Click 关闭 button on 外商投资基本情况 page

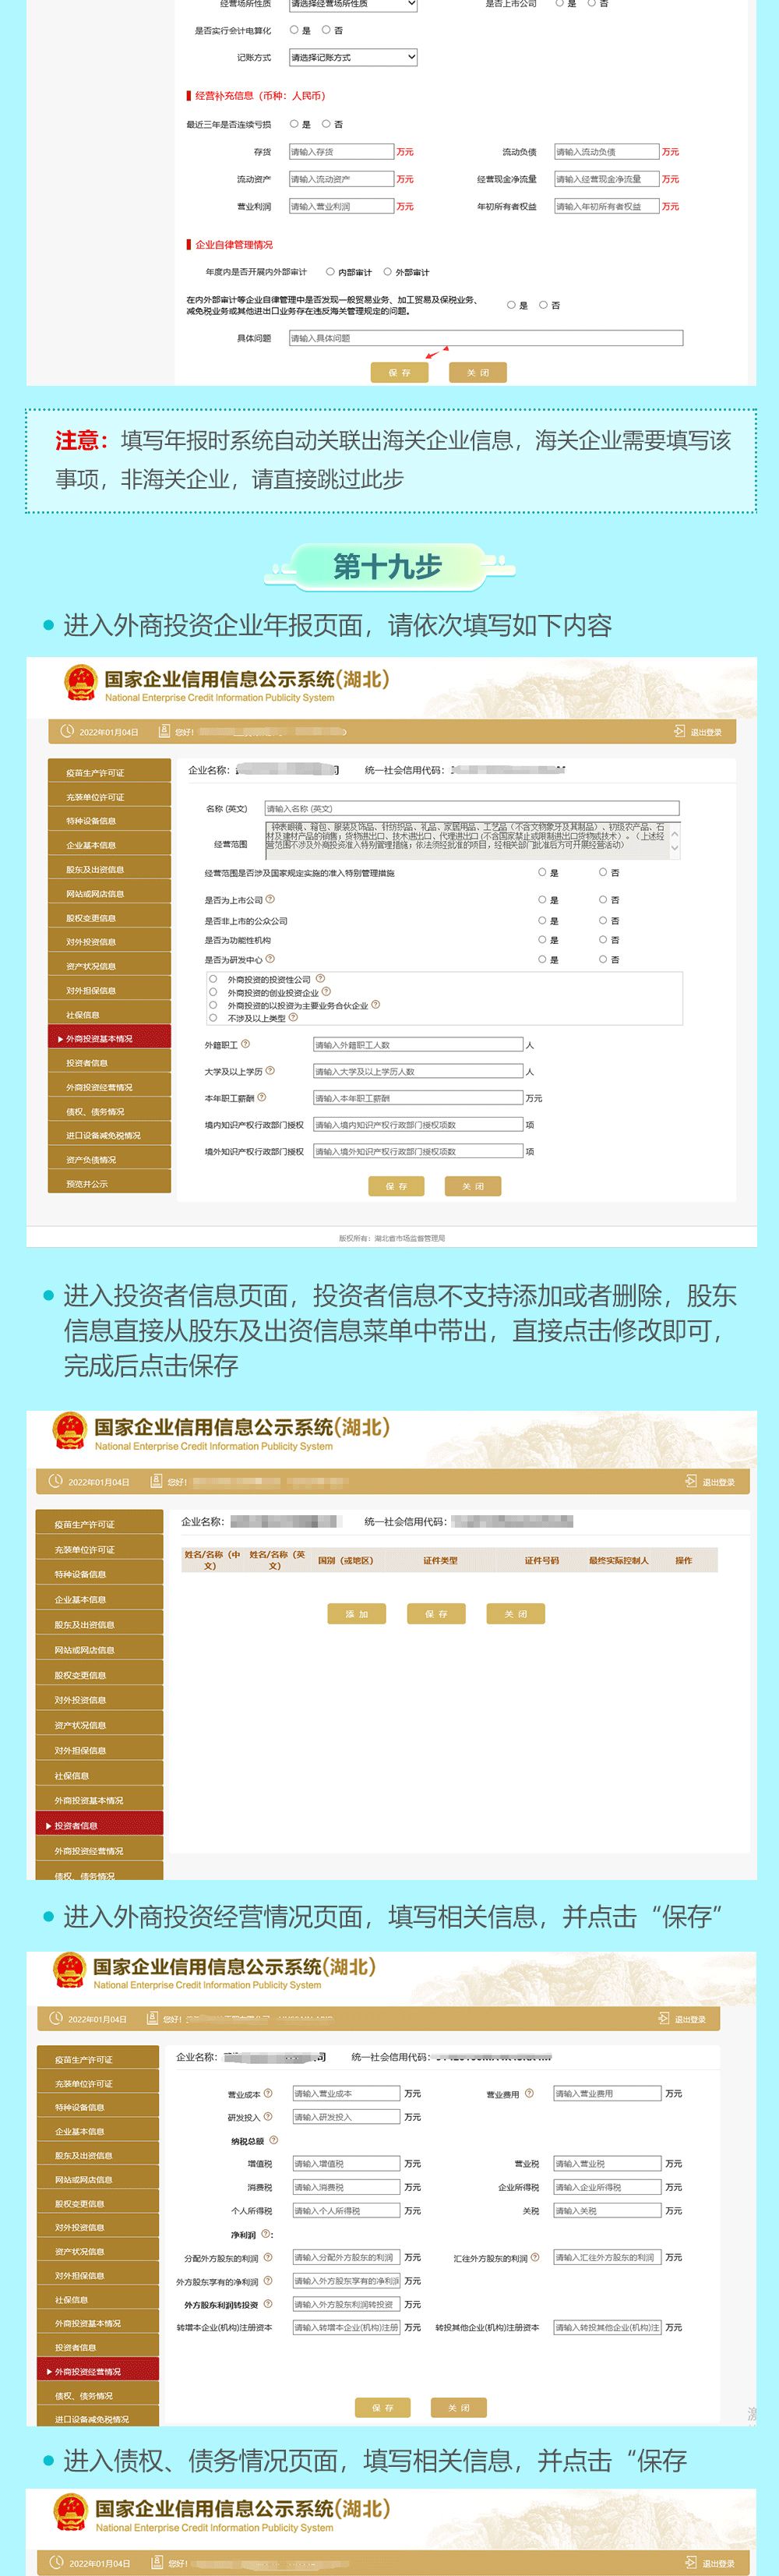click(473, 1186)
